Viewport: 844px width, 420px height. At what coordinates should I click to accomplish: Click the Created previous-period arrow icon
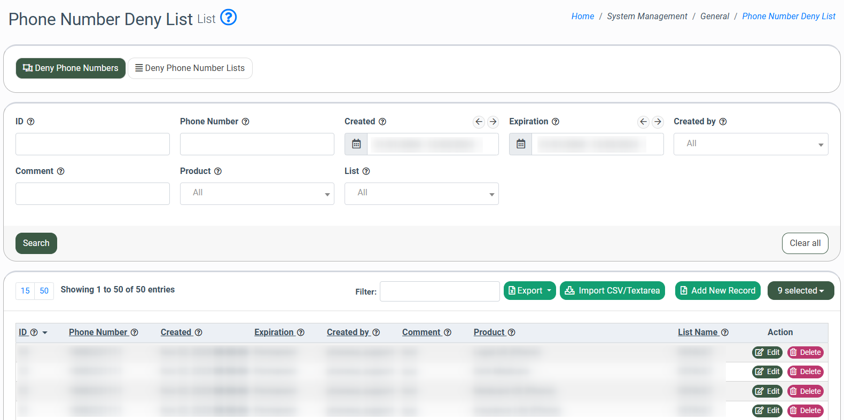click(x=479, y=122)
